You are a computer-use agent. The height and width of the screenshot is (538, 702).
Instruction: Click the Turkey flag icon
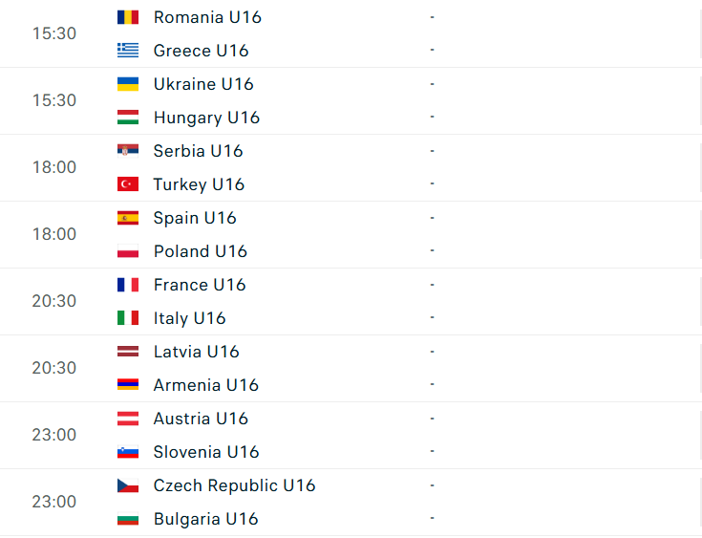pos(128,184)
